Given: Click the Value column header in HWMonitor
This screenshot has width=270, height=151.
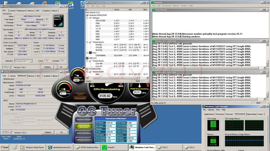Looking at the screenshot, I should point(120,10).
